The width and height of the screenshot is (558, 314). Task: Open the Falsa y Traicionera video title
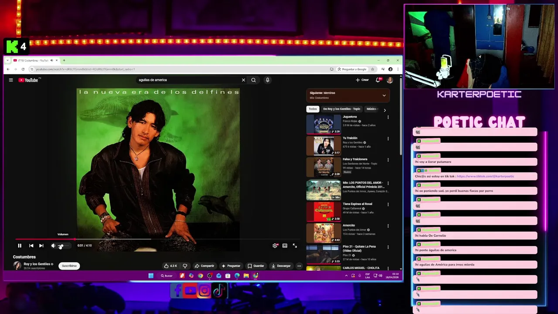355,159
